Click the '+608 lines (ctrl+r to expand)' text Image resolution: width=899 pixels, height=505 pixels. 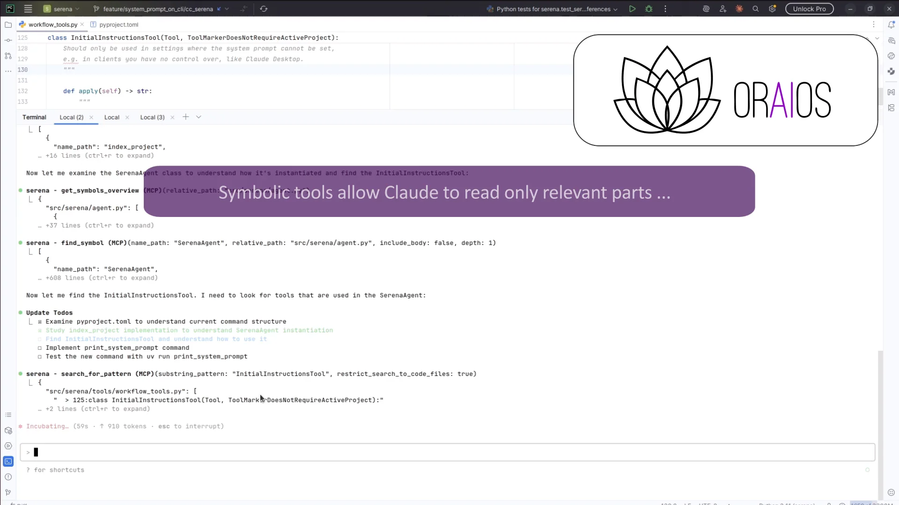(102, 278)
